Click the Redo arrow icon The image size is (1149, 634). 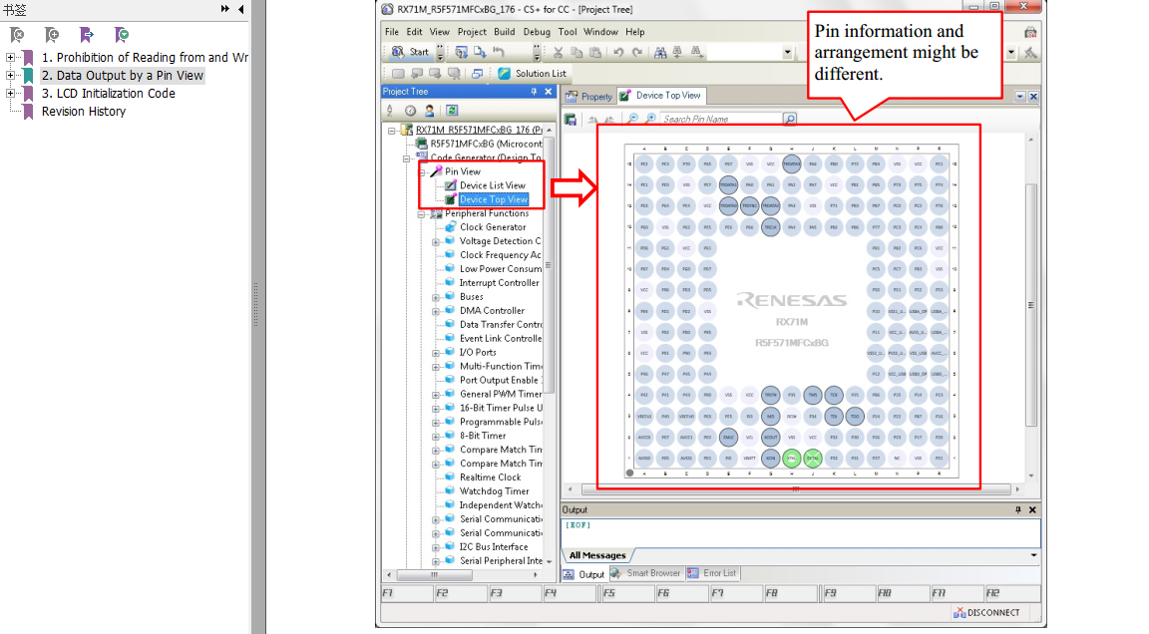pyautogui.click(x=637, y=52)
